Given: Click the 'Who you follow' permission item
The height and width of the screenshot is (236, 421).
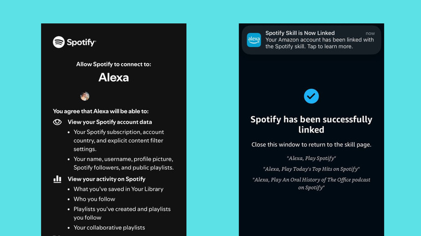Looking at the screenshot, I should coord(94,199).
